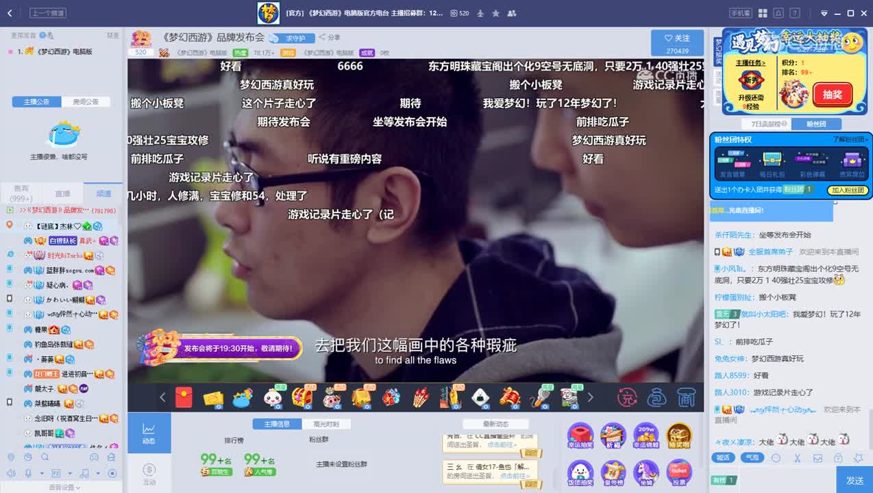Screen dimensions: 873x493
Task: Click the lock screen icon in chat toolbar
Action: coord(837,457)
